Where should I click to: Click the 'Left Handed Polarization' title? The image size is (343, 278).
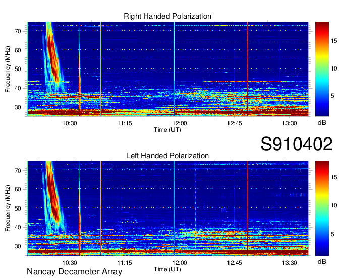click(x=167, y=156)
